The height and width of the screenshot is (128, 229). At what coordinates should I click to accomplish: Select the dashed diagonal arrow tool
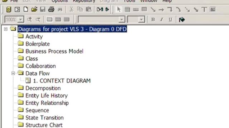pyautogui.click(x=187, y=10)
